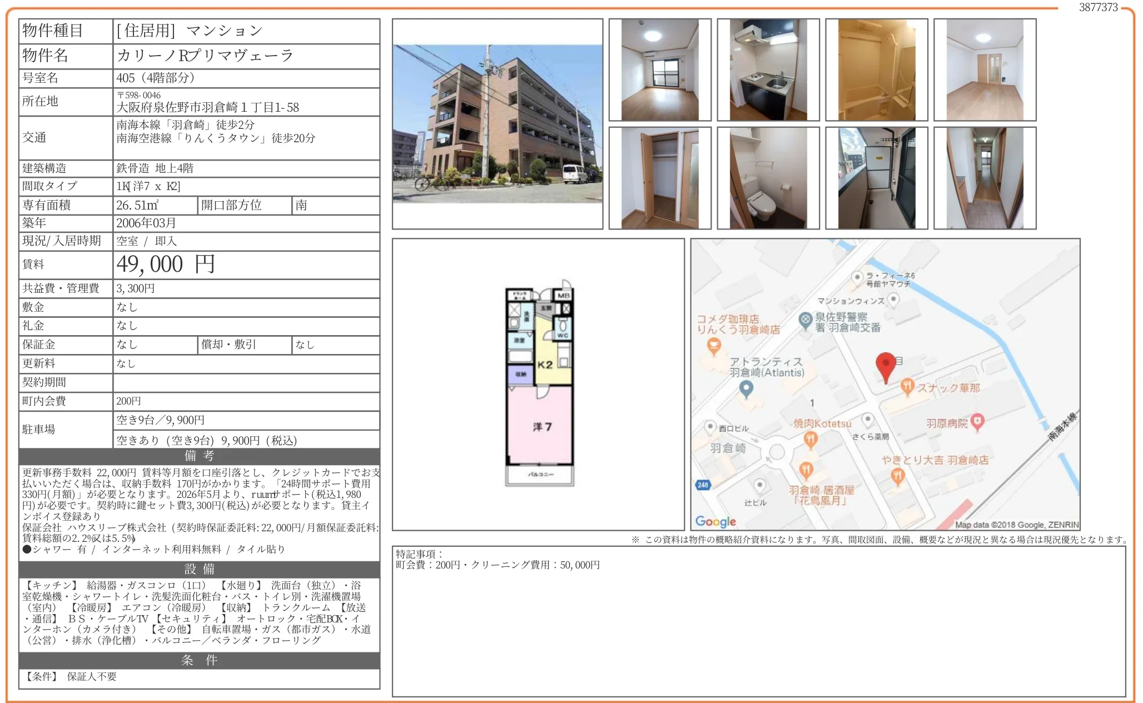This screenshot has height=703, width=1143.
Task: Open the hallway corridor photo thumbnail
Action: click(x=985, y=178)
